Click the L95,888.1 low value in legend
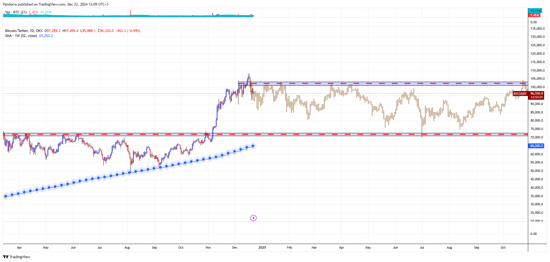Screen dimensions: 550x262 click(x=88, y=31)
